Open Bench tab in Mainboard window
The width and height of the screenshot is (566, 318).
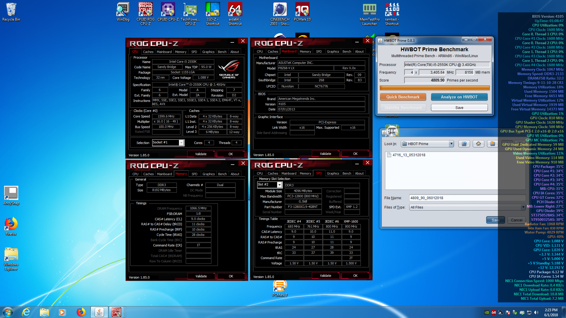pyautogui.click(x=347, y=52)
